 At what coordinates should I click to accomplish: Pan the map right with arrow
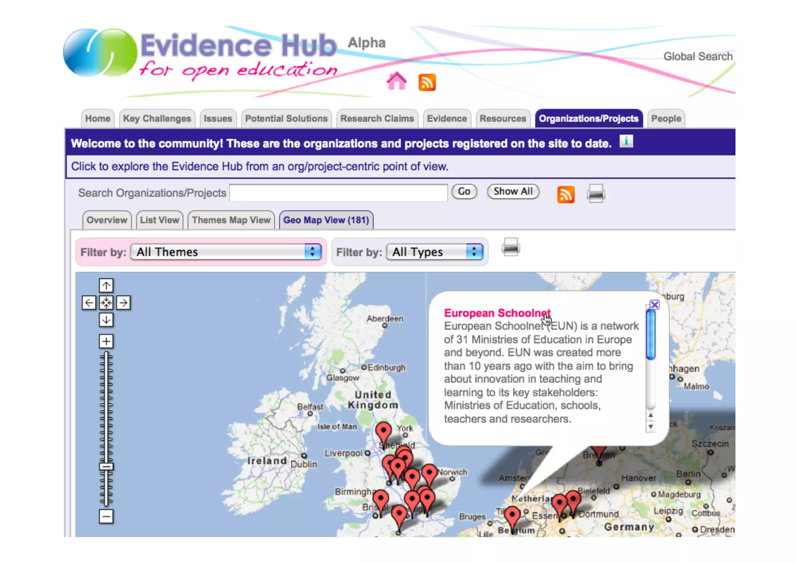pos(123,302)
